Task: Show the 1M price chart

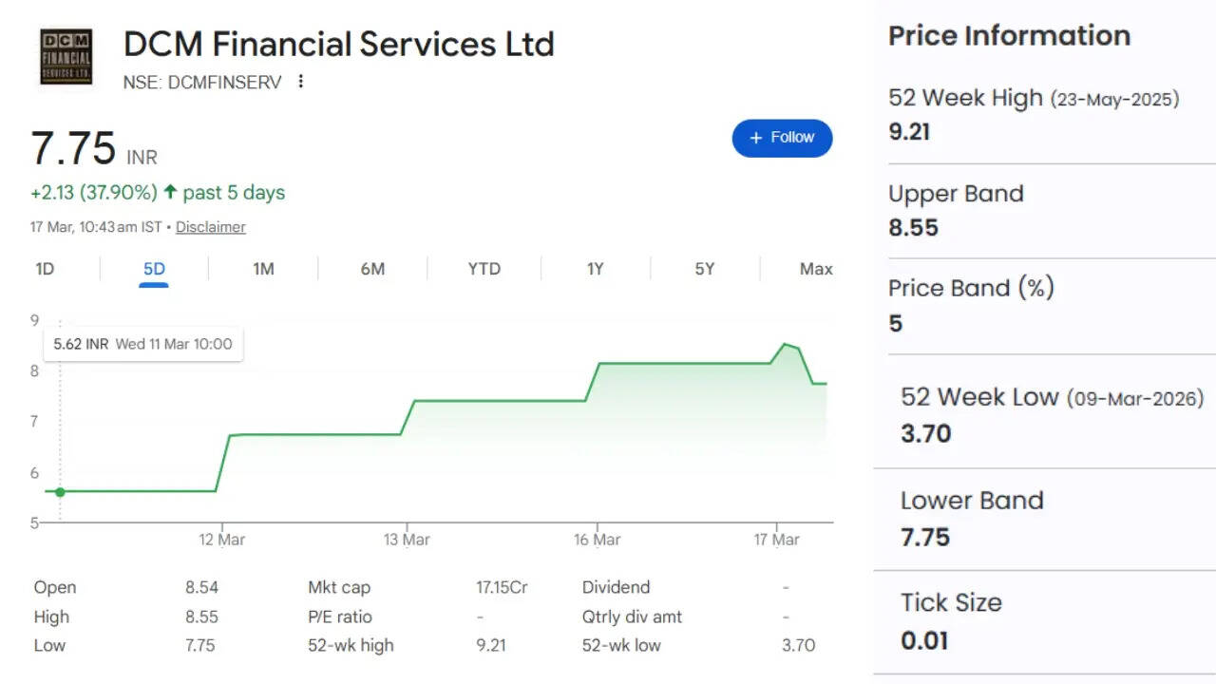Action: (263, 269)
